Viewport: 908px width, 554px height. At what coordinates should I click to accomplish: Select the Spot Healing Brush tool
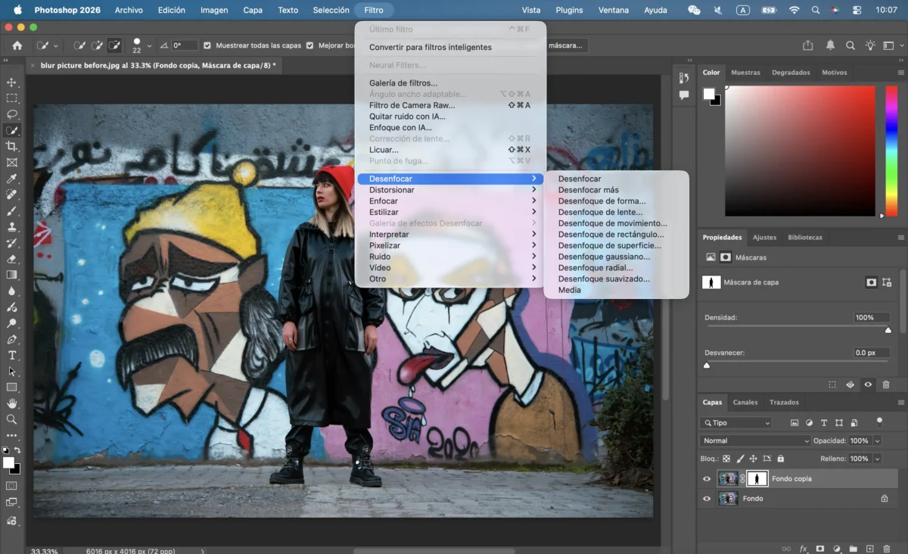pyautogui.click(x=11, y=195)
